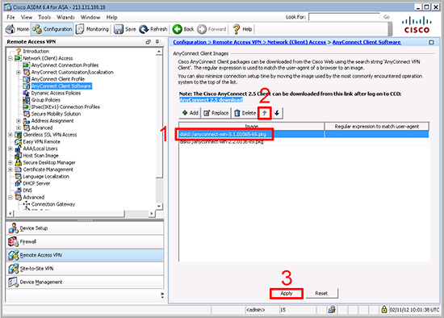Select Group Policies in the tree

coord(45,100)
